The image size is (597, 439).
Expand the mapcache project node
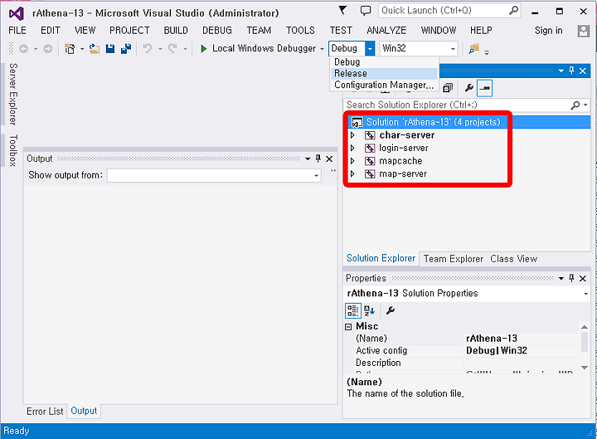click(352, 161)
